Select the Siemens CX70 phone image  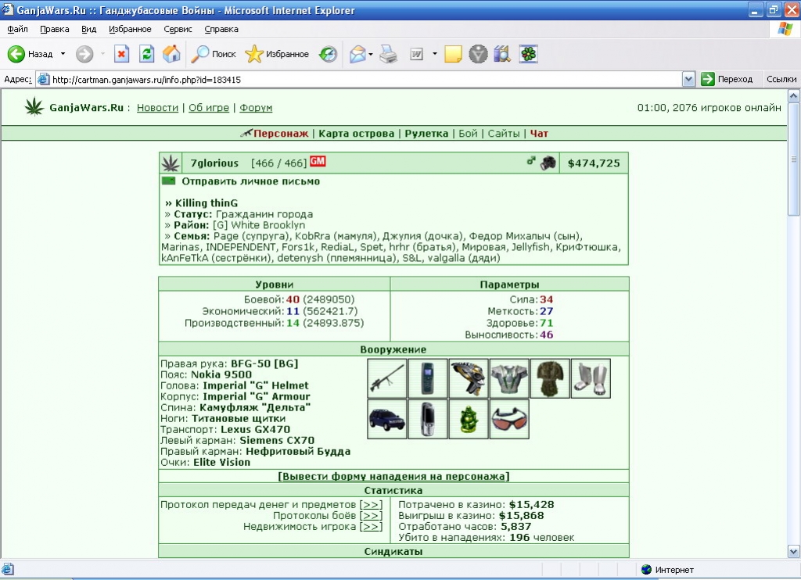[x=428, y=419]
